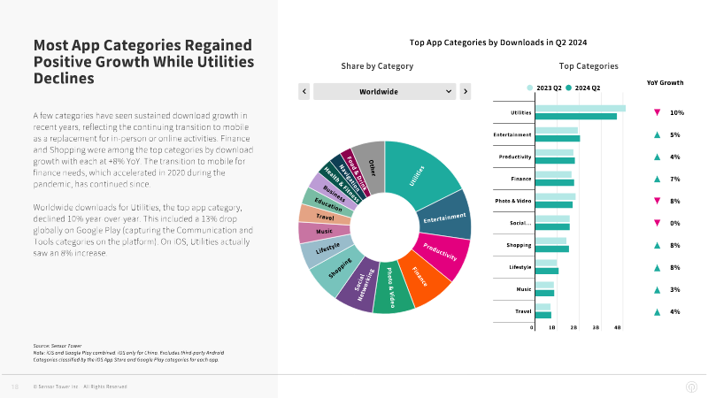This screenshot has height=398, width=708.
Task: Click the Sensor Tower logo icon
Action: pos(691,387)
